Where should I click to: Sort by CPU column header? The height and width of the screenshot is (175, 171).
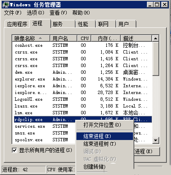84,38
